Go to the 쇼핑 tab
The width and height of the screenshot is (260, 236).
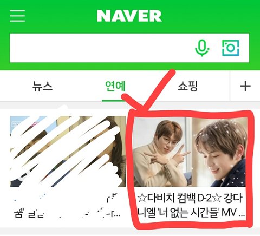click(188, 86)
